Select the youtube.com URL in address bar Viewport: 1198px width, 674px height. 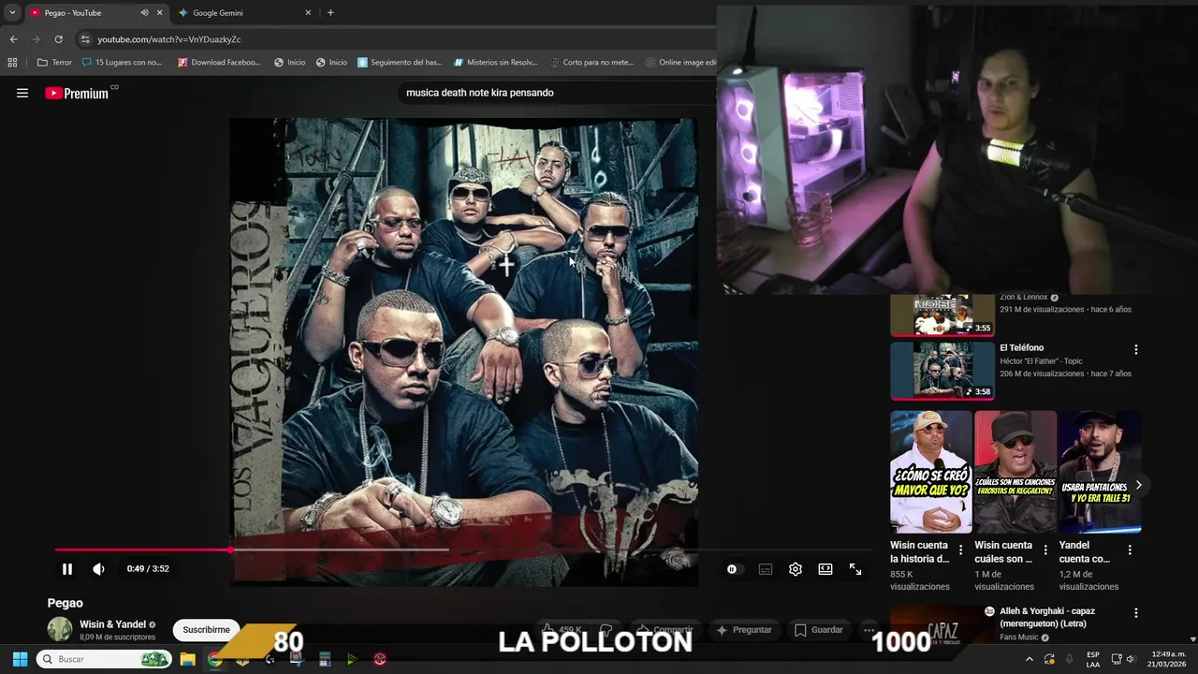point(169,39)
